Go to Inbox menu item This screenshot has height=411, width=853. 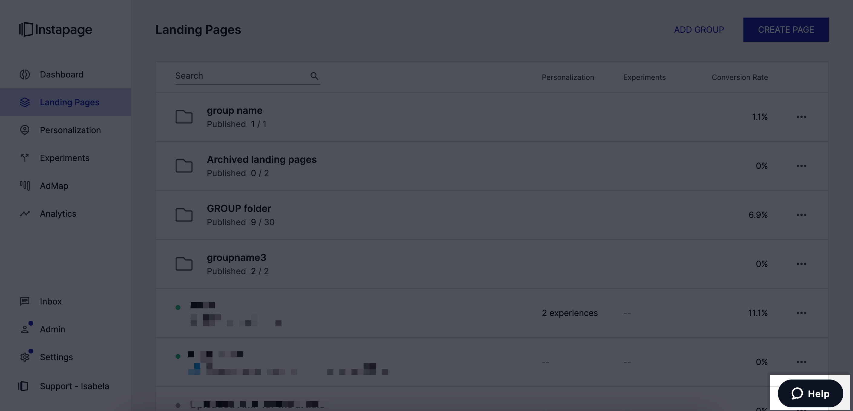(x=65, y=301)
